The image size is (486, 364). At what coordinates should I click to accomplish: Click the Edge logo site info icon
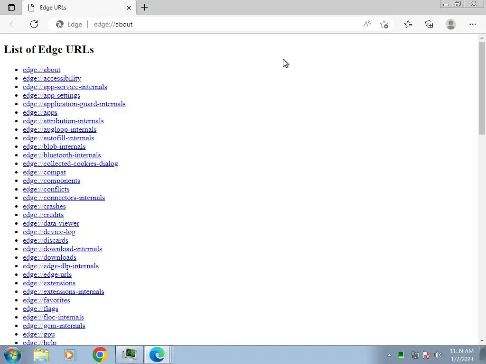(x=60, y=24)
